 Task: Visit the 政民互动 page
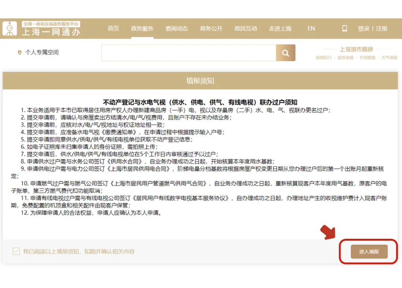pos(246,28)
